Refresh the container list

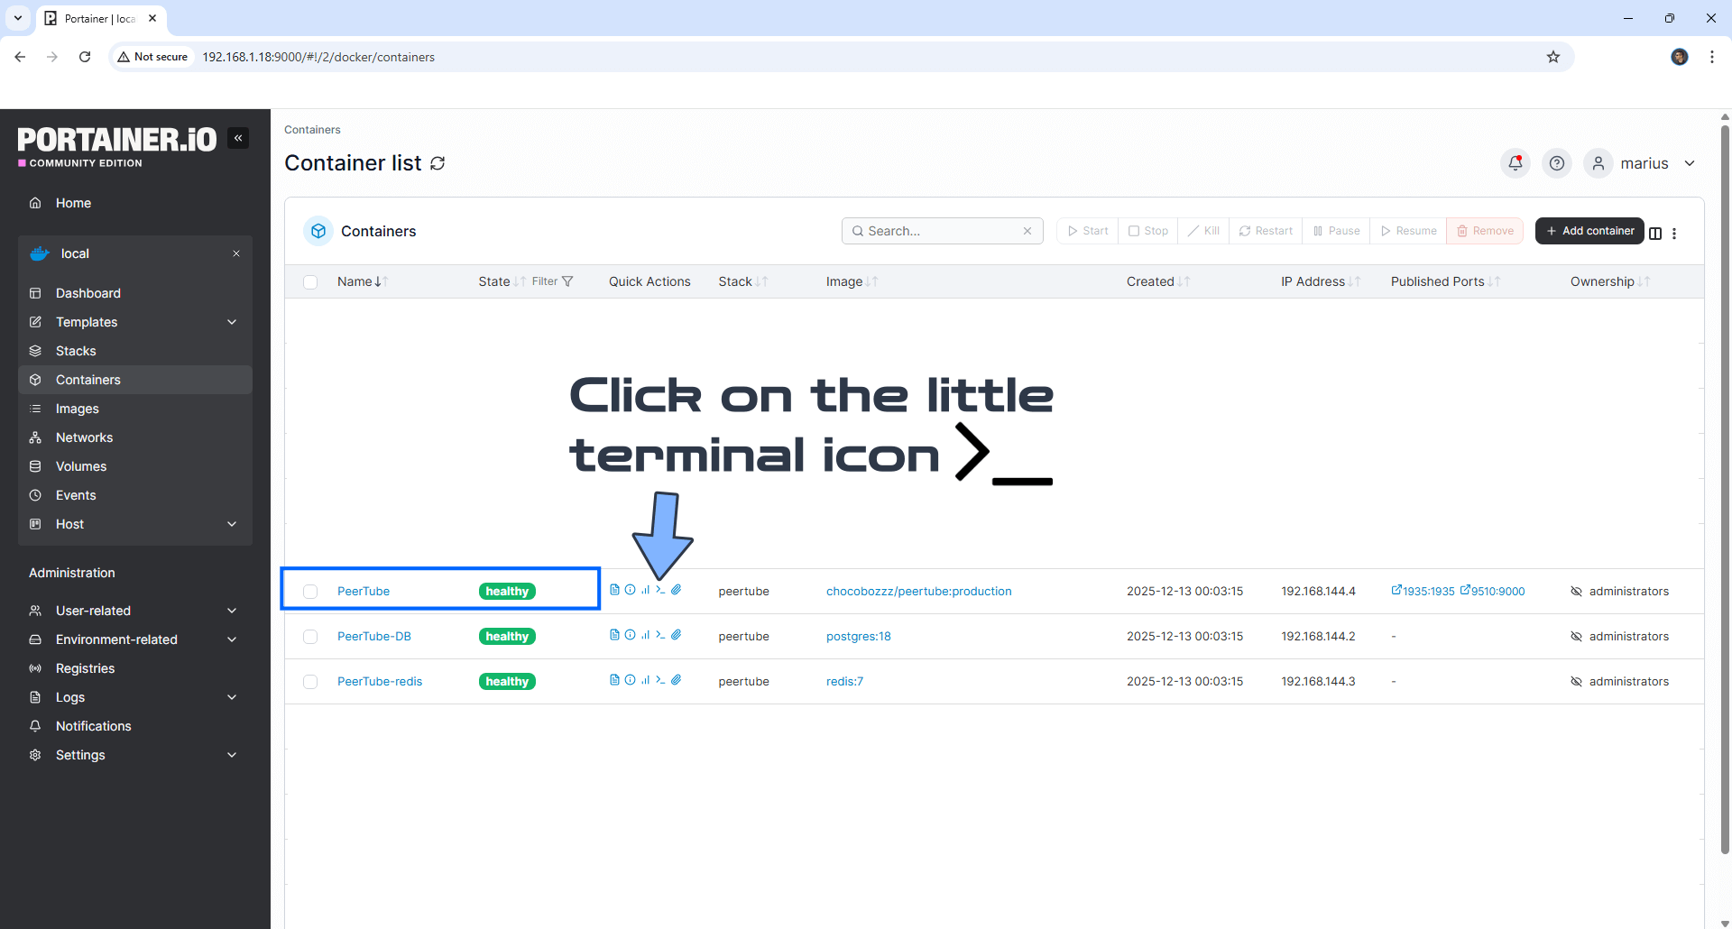pyautogui.click(x=438, y=163)
